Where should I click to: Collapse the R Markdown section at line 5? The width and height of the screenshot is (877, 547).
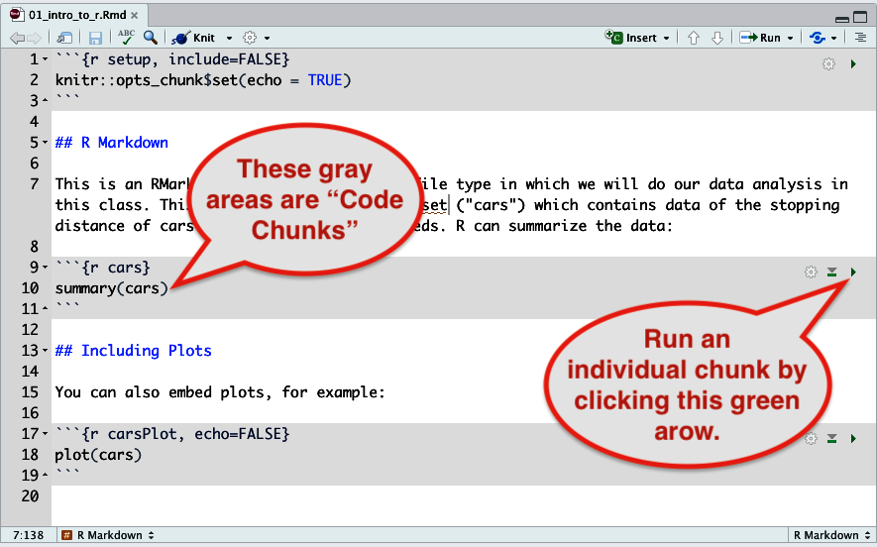pyautogui.click(x=46, y=143)
